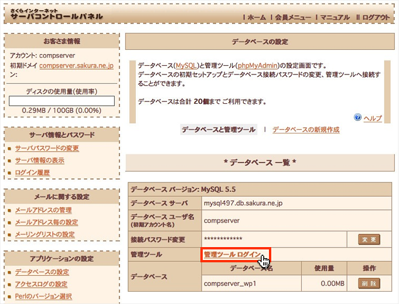Select the mysql497.db.sakura.ne.jp server text
Image resolution: width=399 pixels, height=304 pixels.
point(243,203)
